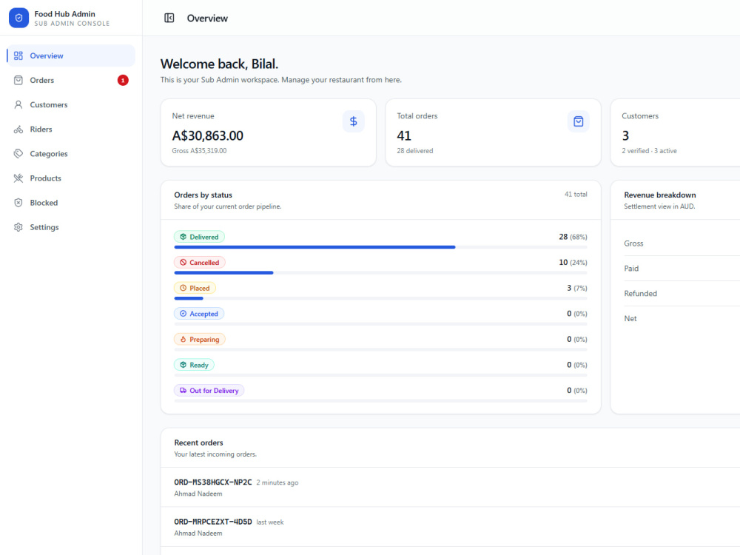Click the Delivered status badge
The height and width of the screenshot is (555, 740).
pyautogui.click(x=199, y=237)
